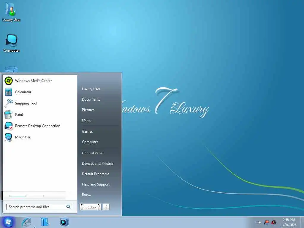Screen dimensions: 304x228
Task: Launch the Magnifier icon
Action: [x=9, y=137]
